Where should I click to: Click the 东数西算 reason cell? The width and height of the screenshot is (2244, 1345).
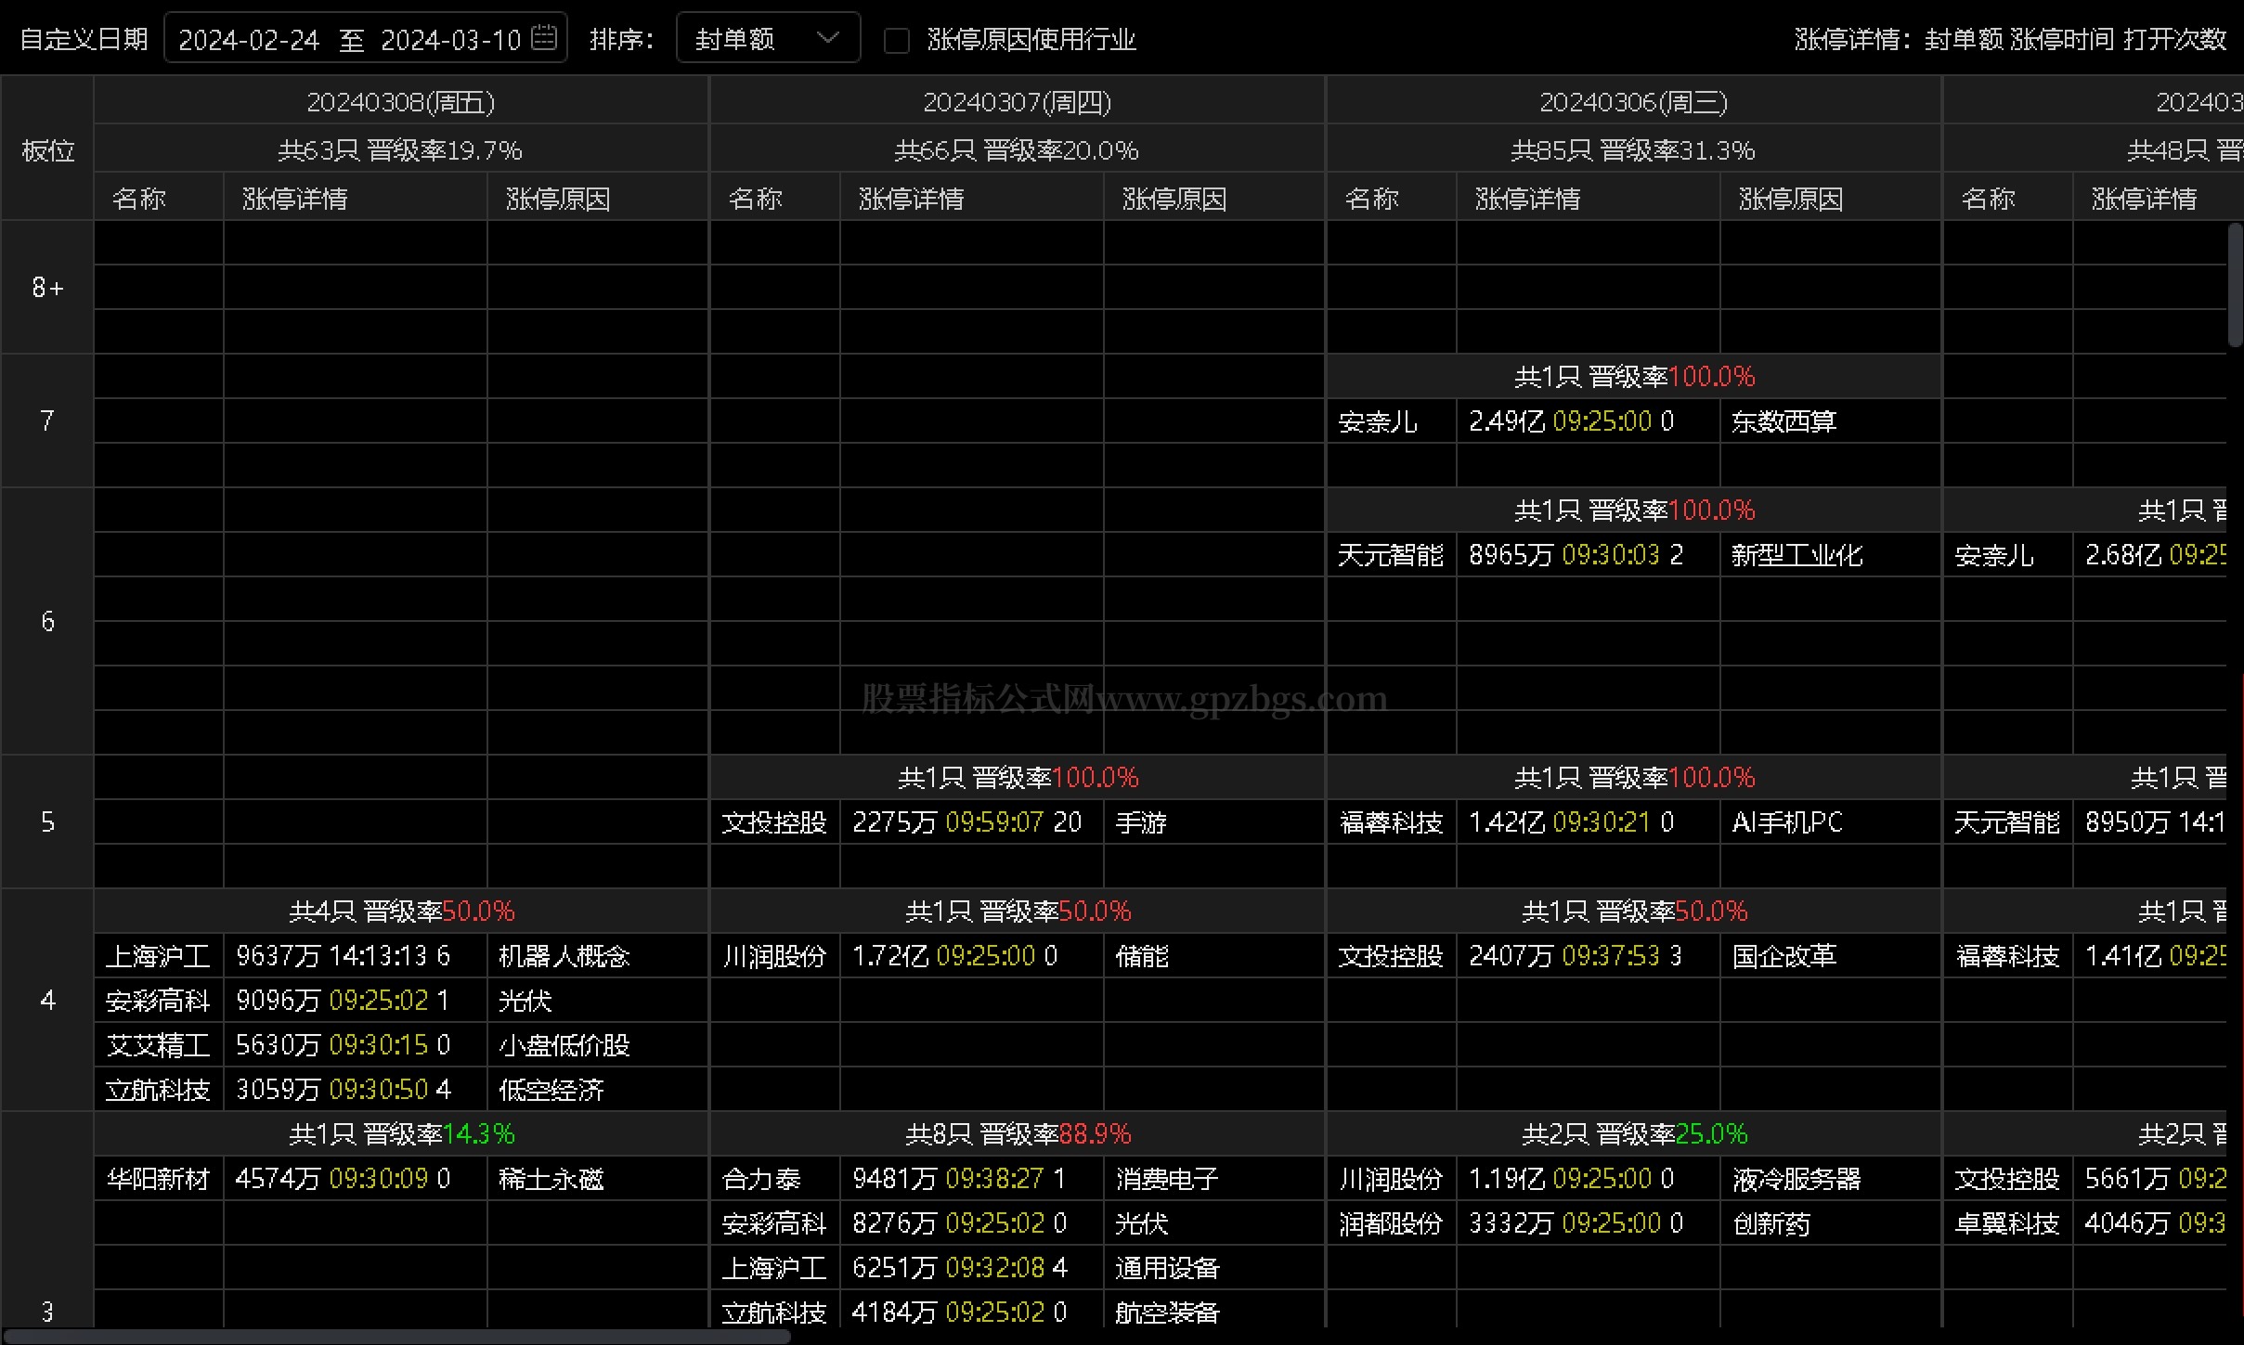1831,421
